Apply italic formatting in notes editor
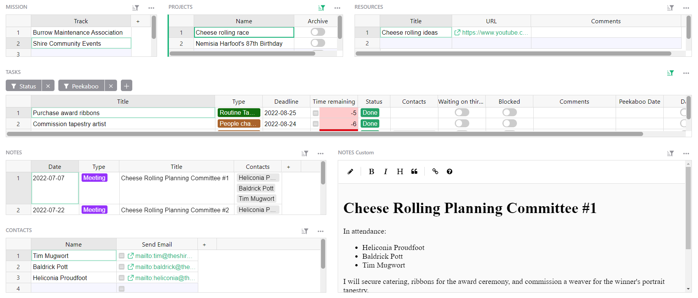This screenshot has width=698, height=298. 385,171
